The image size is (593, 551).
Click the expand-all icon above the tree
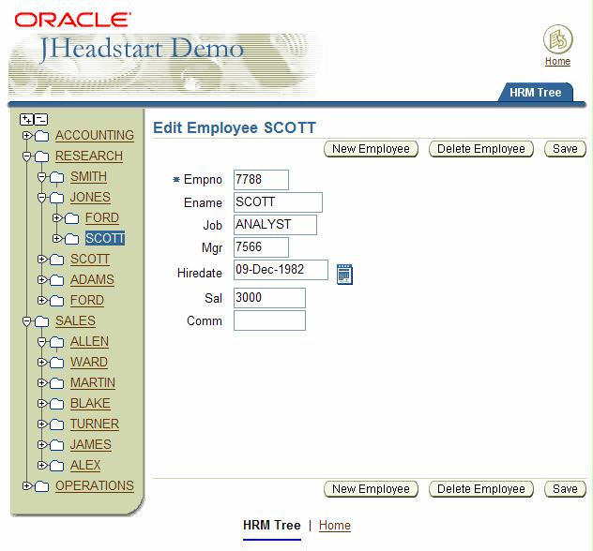click(x=26, y=119)
